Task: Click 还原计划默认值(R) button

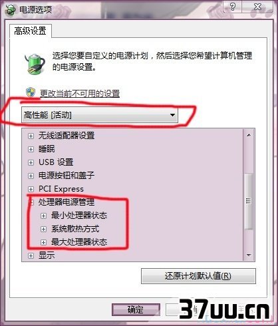Action: point(198,276)
